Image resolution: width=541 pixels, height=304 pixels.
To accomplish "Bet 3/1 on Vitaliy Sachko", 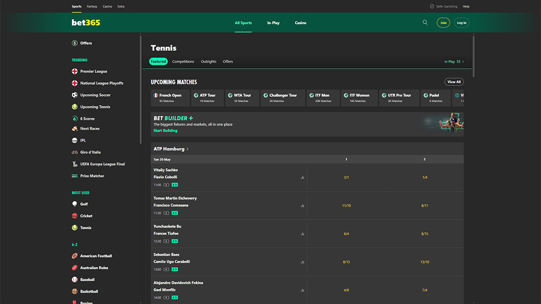I will point(346,177).
